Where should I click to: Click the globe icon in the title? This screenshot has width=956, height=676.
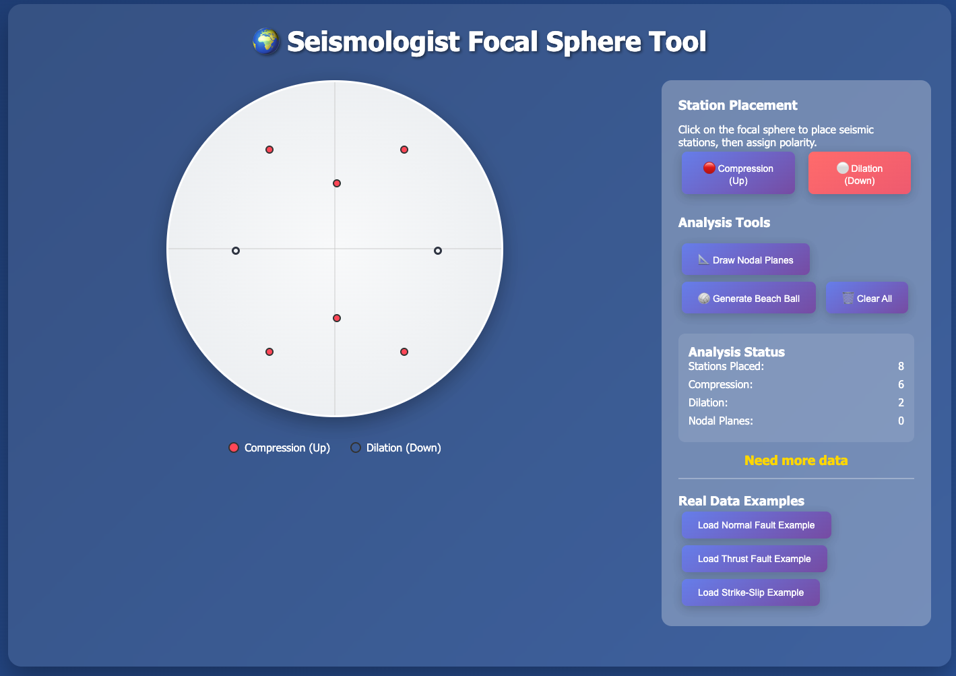[x=266, y=42]
